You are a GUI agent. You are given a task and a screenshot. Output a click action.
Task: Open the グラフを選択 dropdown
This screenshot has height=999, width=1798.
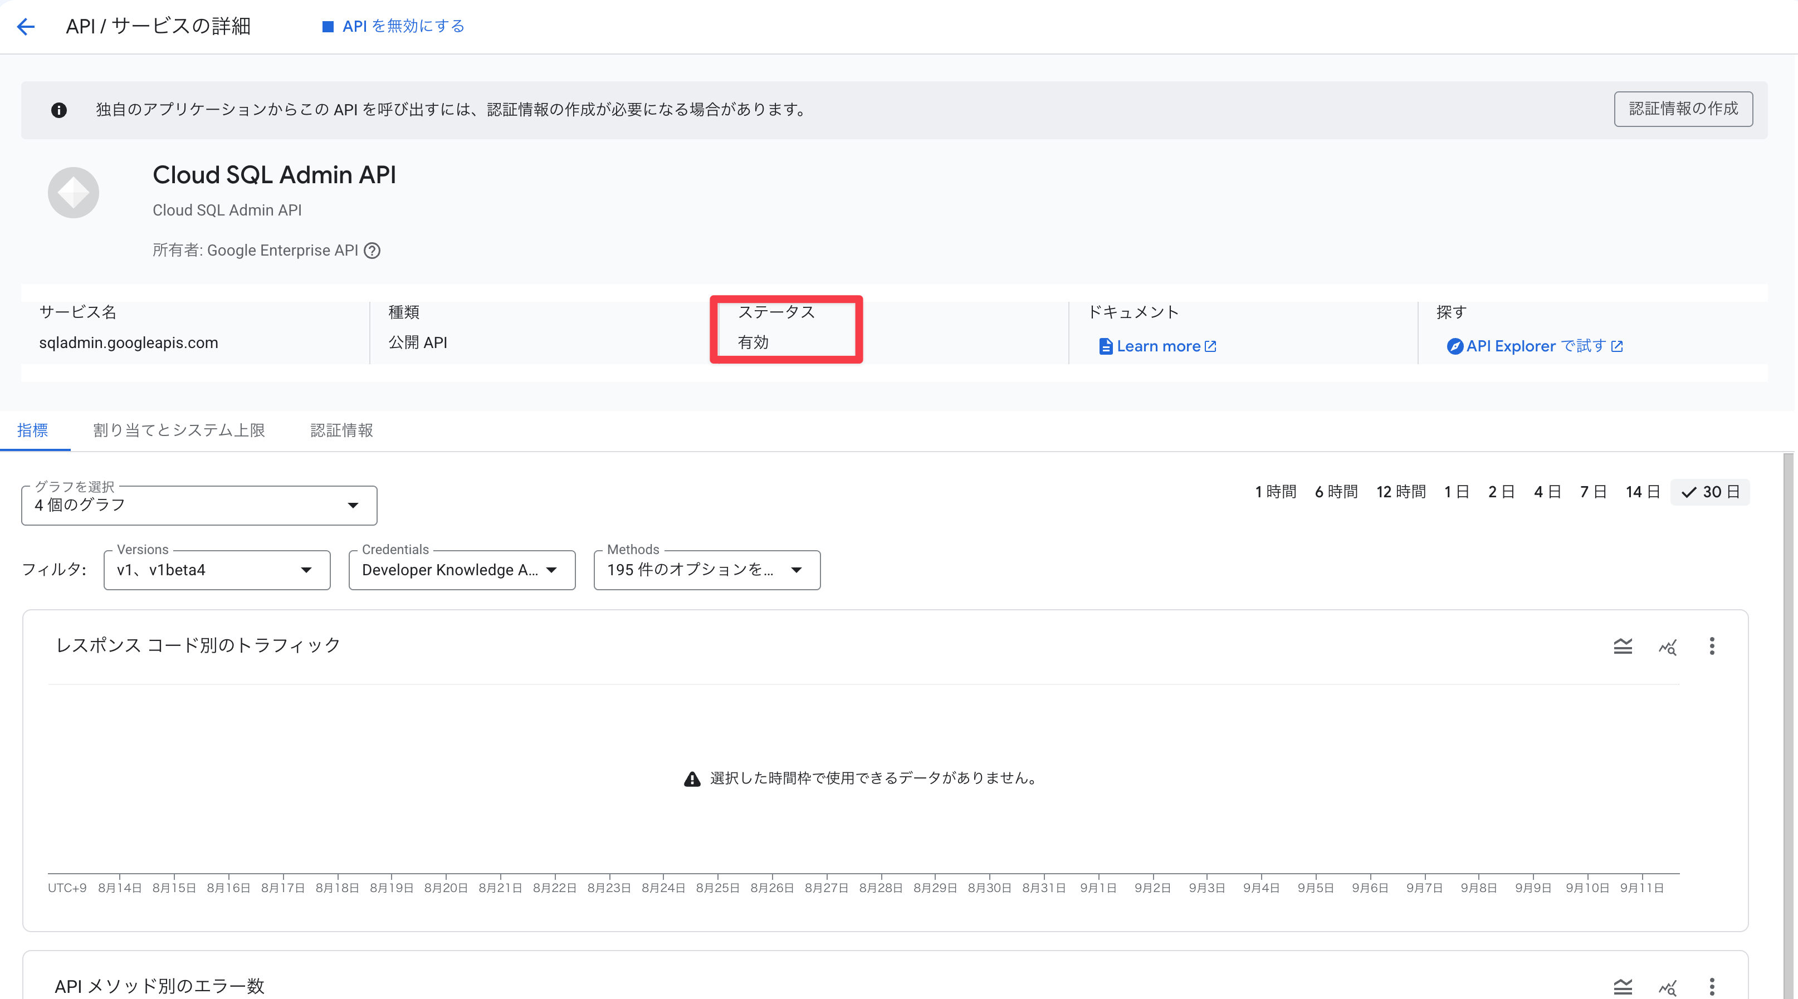click(x=199, y=505)
